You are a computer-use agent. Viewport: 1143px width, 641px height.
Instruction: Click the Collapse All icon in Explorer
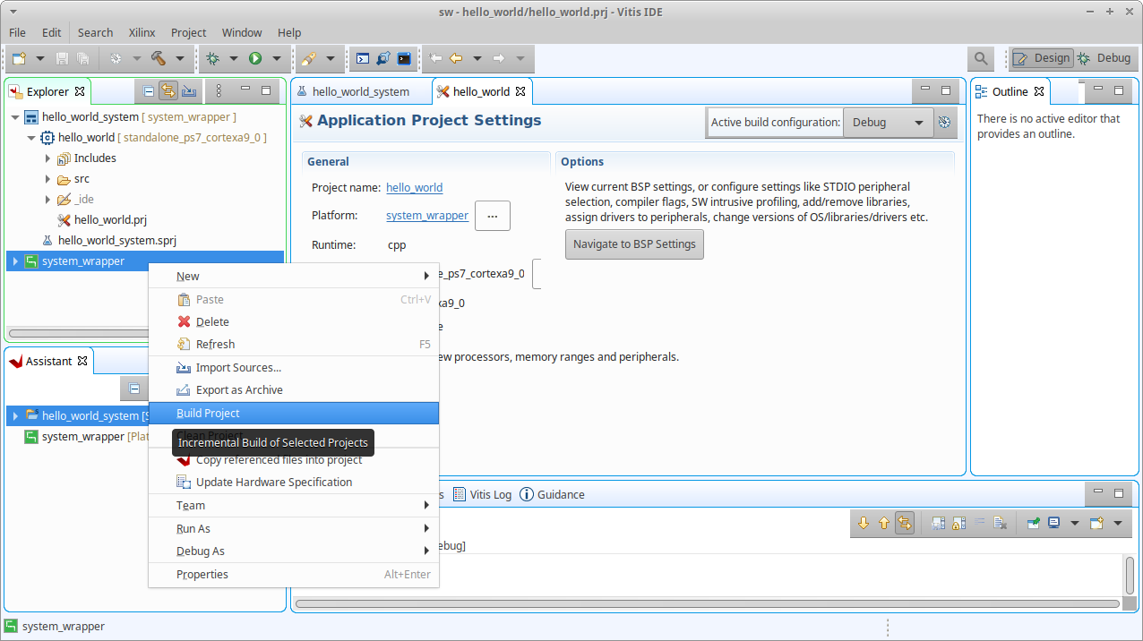148,91
